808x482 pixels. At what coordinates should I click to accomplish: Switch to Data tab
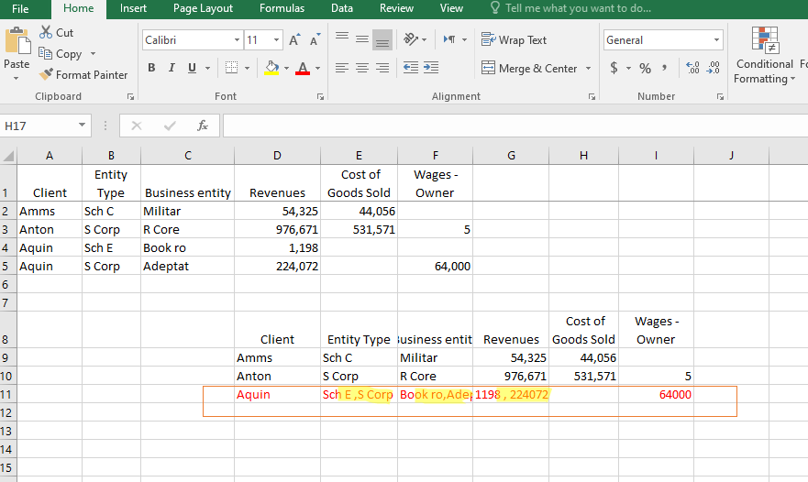[342, 8]
